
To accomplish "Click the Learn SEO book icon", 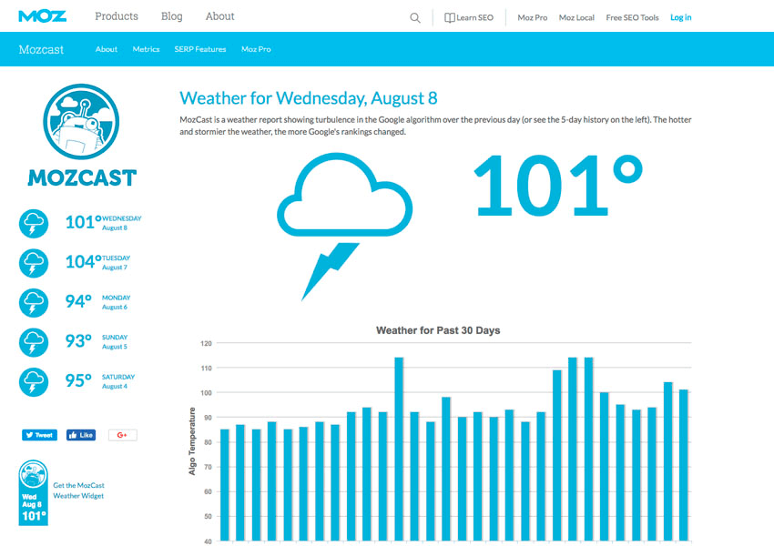I will (449, 18).
